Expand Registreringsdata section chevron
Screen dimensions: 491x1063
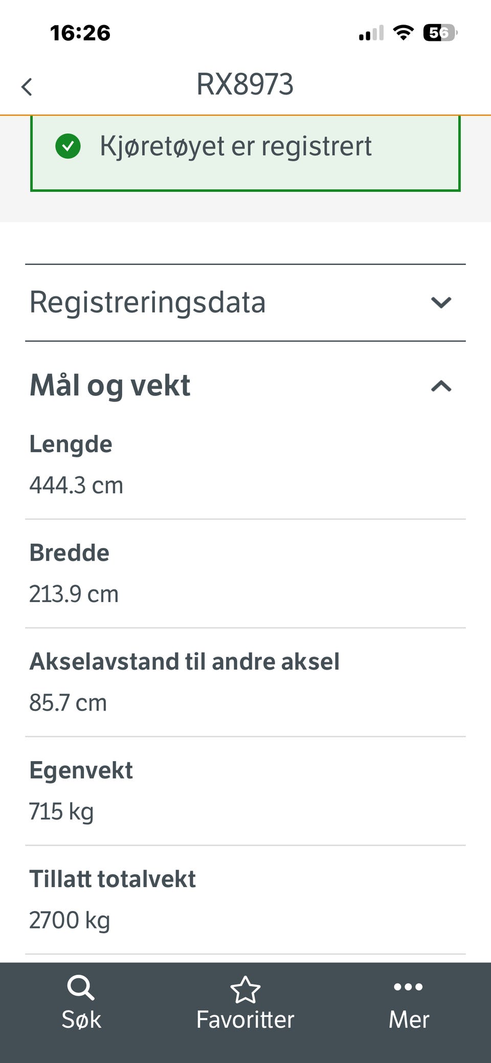[441, 303]
